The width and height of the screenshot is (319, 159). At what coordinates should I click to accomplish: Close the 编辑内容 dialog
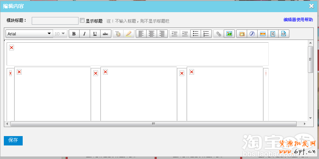(x=311, y=6)
